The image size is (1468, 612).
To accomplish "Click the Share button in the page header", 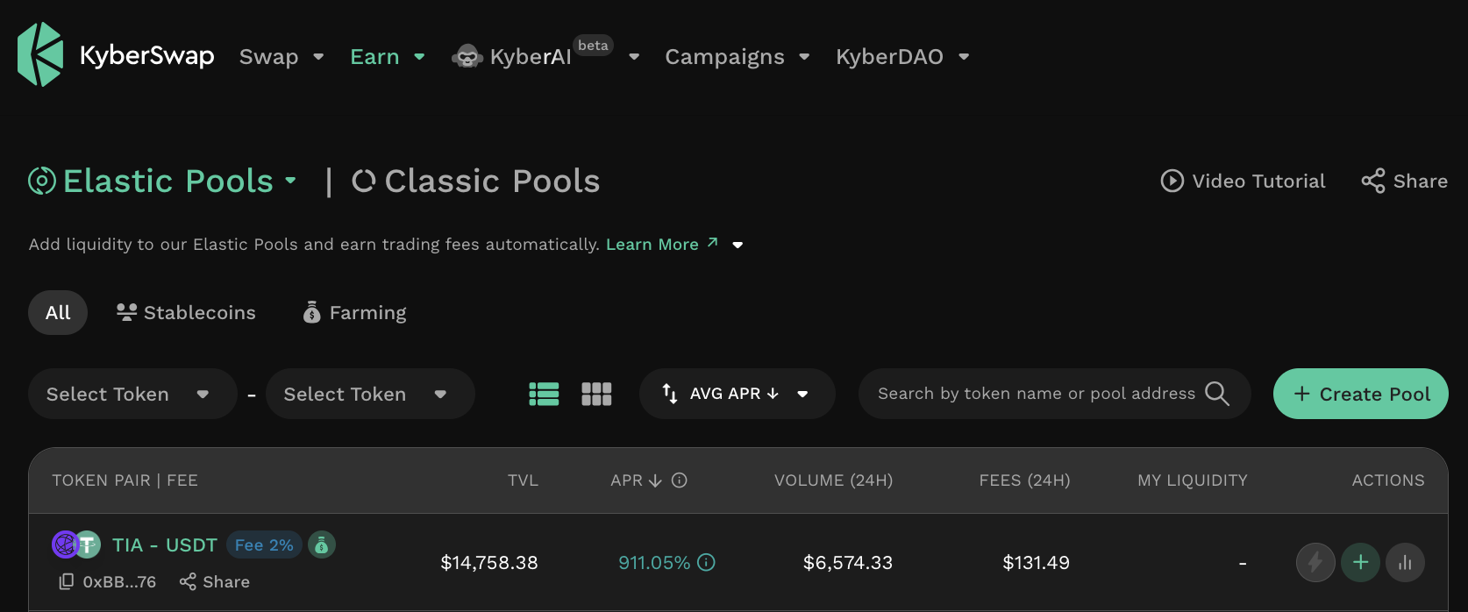I will (1404, 181).
